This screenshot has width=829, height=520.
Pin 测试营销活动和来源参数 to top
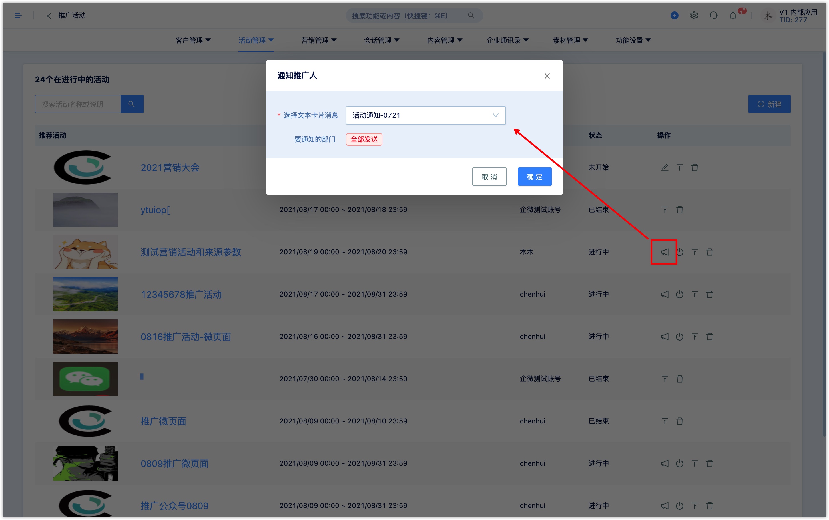695,252
